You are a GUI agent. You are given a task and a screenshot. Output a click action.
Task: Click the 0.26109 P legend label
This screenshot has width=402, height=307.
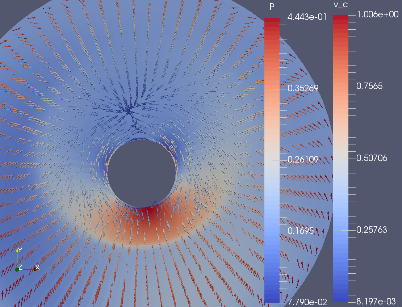[303, 160]
